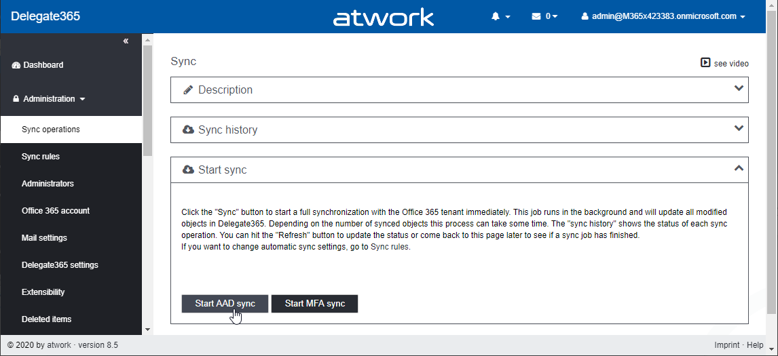Open the notifications bell icon

(x=496, y=16)
